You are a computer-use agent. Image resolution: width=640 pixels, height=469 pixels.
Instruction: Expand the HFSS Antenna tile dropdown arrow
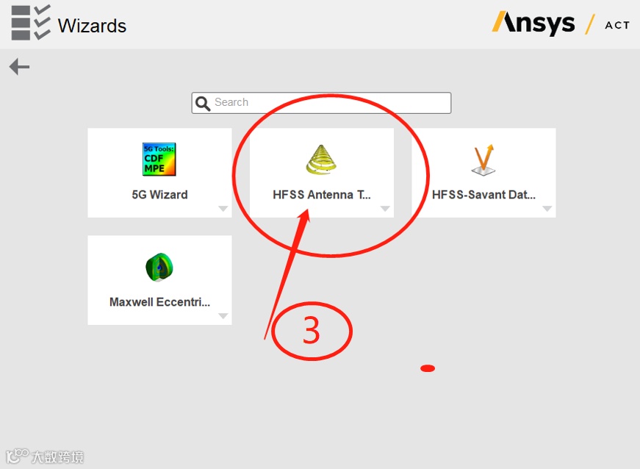click(x=385, y=209)
